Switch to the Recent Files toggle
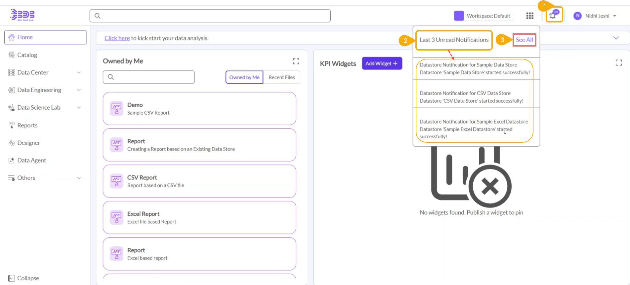The height and width of the screenshot is (285, 630). [281, 77]
